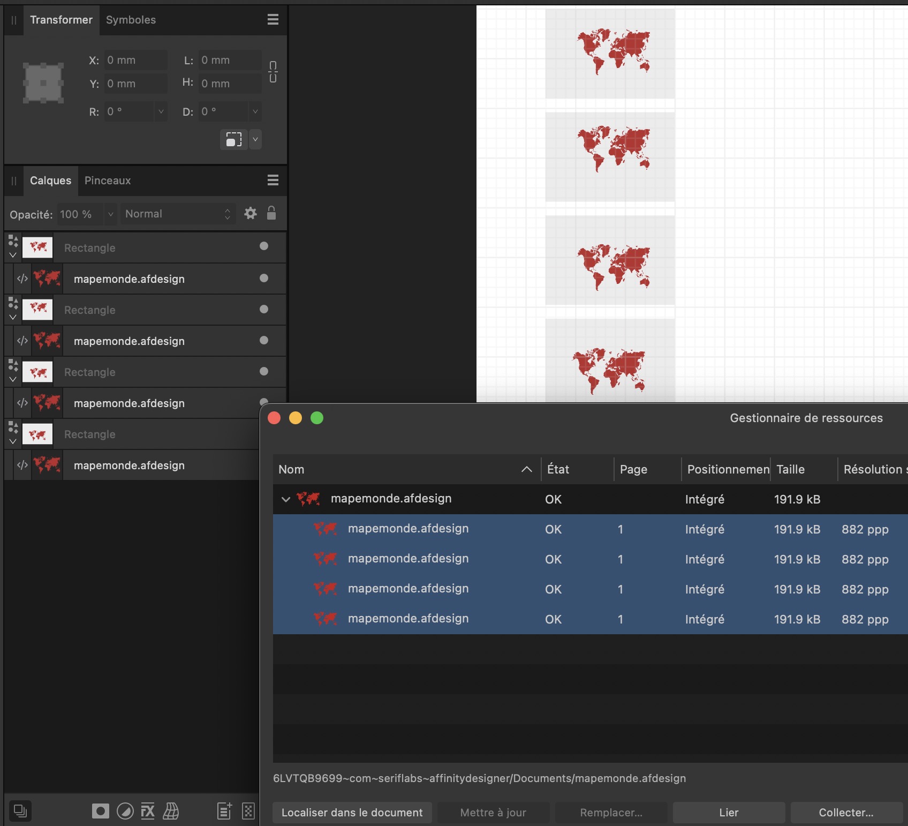This screenshot has height=826, width=908.
Task: Click the chain icon linking L and H
Action: [273, 71]
